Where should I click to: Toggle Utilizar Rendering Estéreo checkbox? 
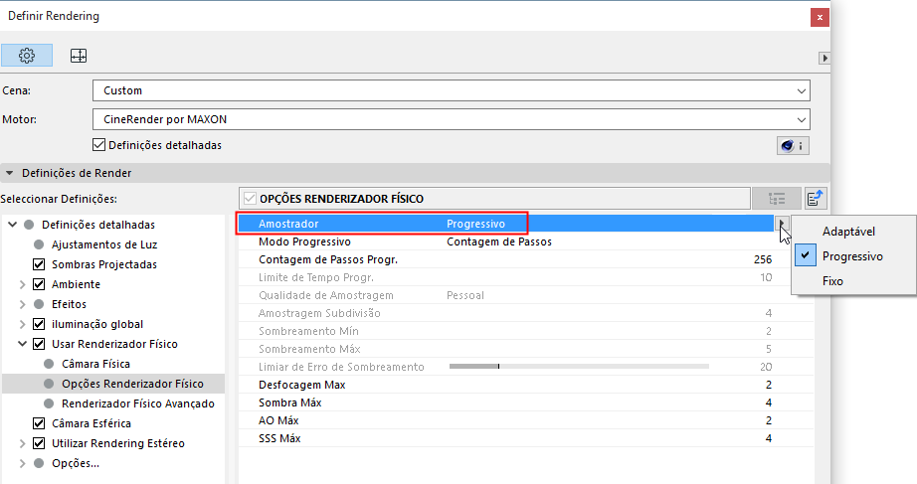point(39,443)
